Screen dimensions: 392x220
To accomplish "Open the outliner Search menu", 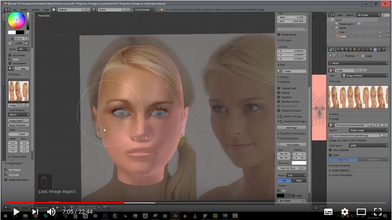I will click(350, 15).
